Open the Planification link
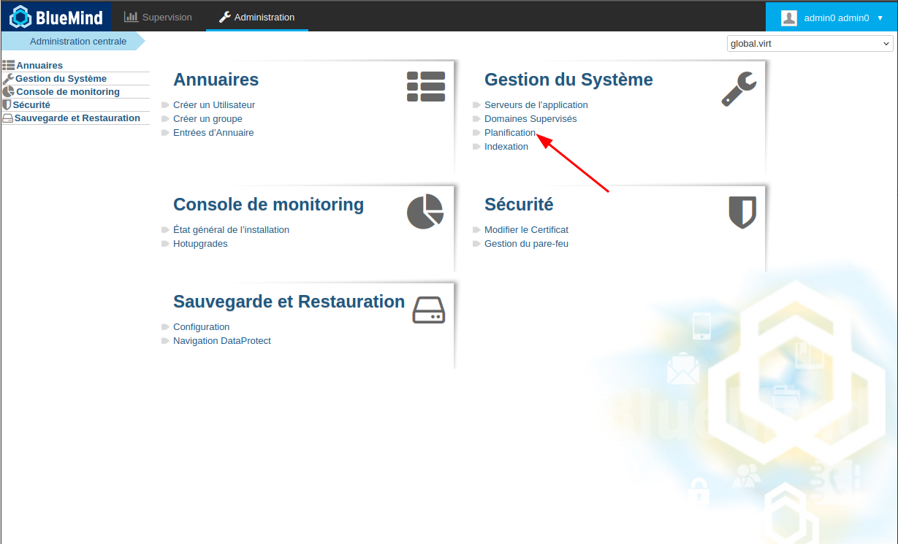 [510, 133]
